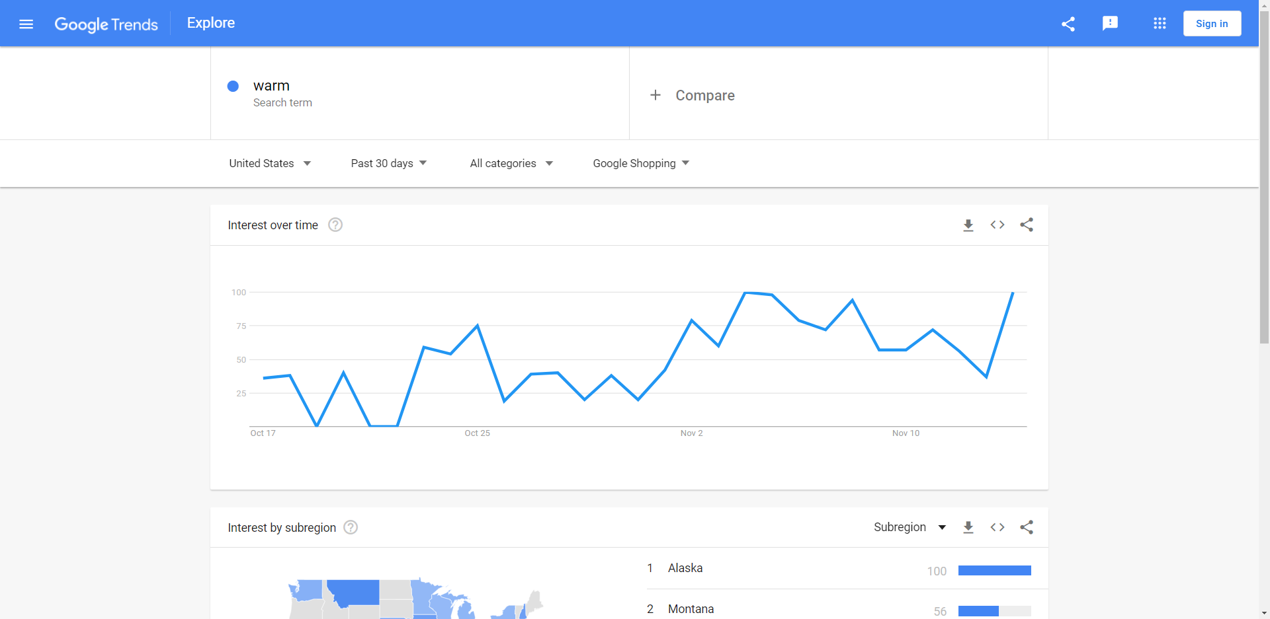Change the Past 30 days time range
Image resolution: width=1270 pixels, height=619 pixels.
coord(389,163)
